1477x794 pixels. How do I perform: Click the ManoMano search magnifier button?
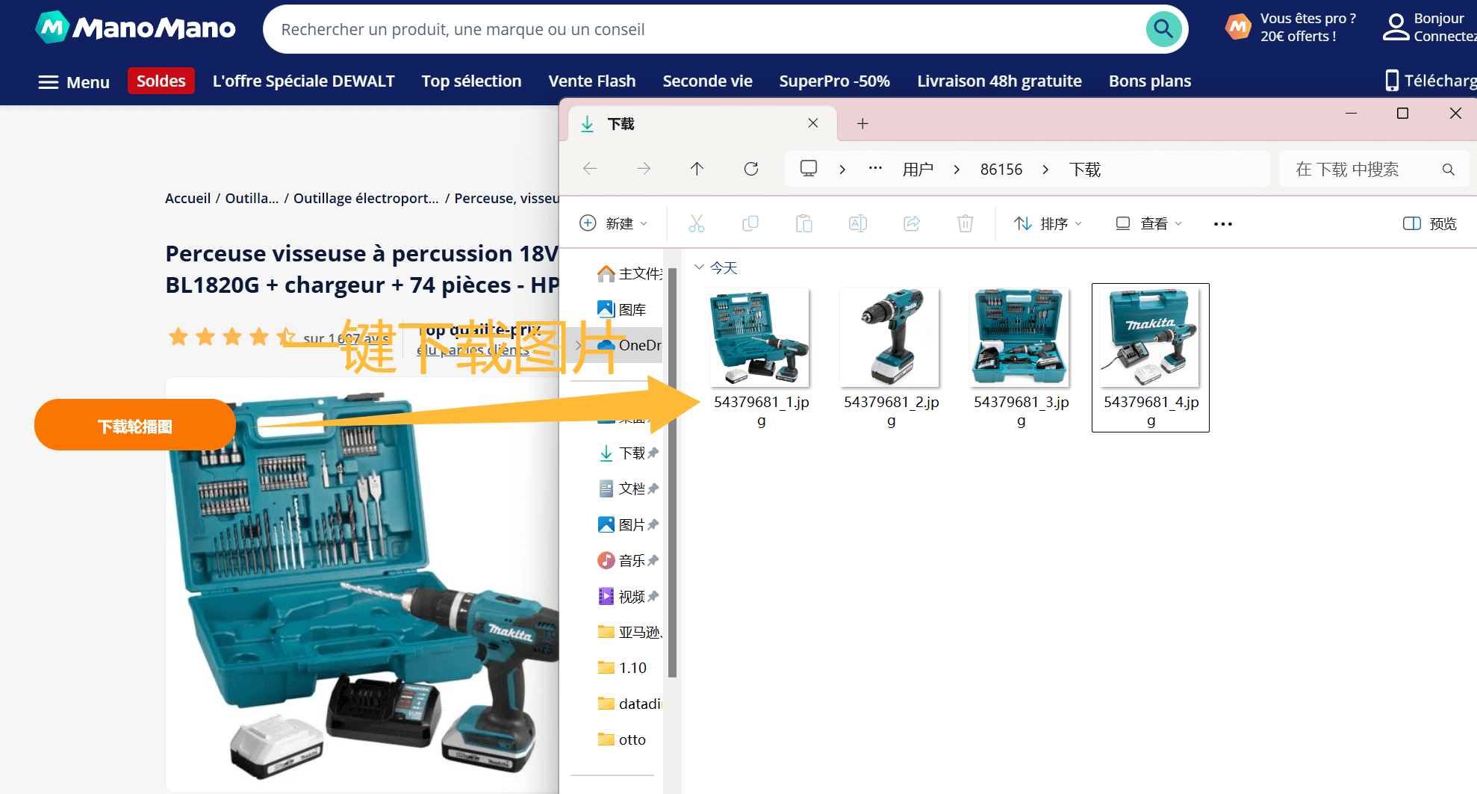1163,29
